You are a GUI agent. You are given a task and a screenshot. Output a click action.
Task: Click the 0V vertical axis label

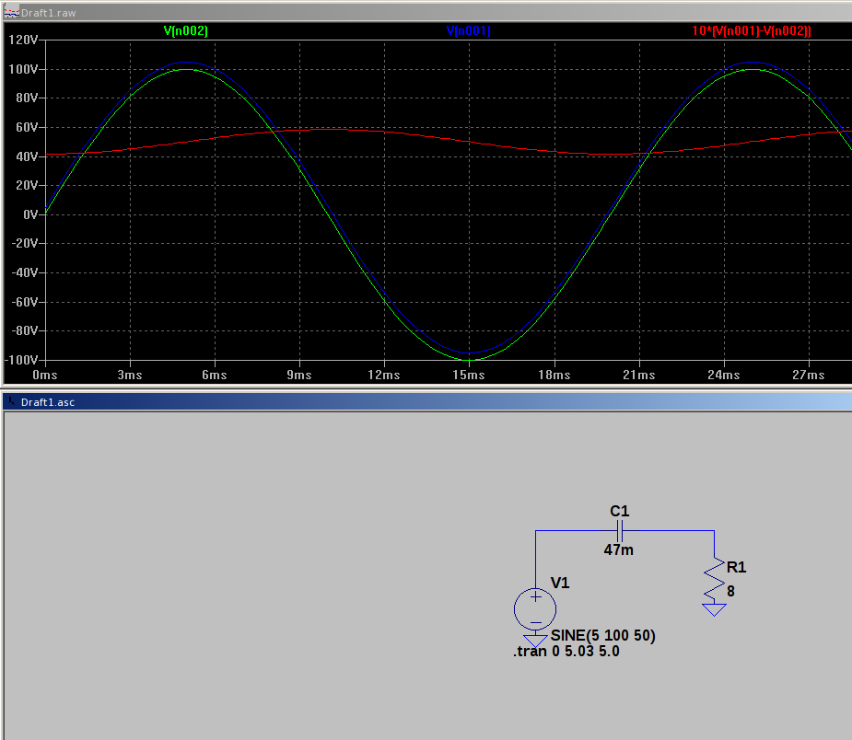(x=30, y=214)
